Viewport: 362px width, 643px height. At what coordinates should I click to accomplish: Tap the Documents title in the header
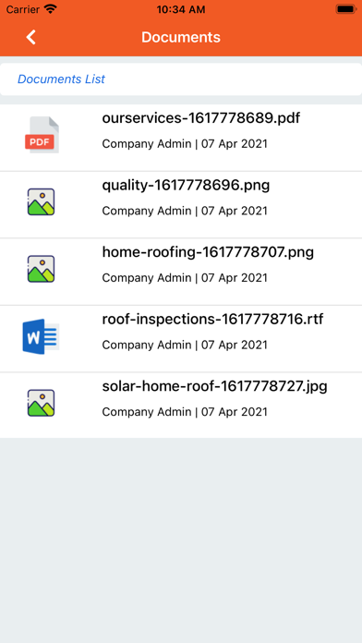(181, 37)
